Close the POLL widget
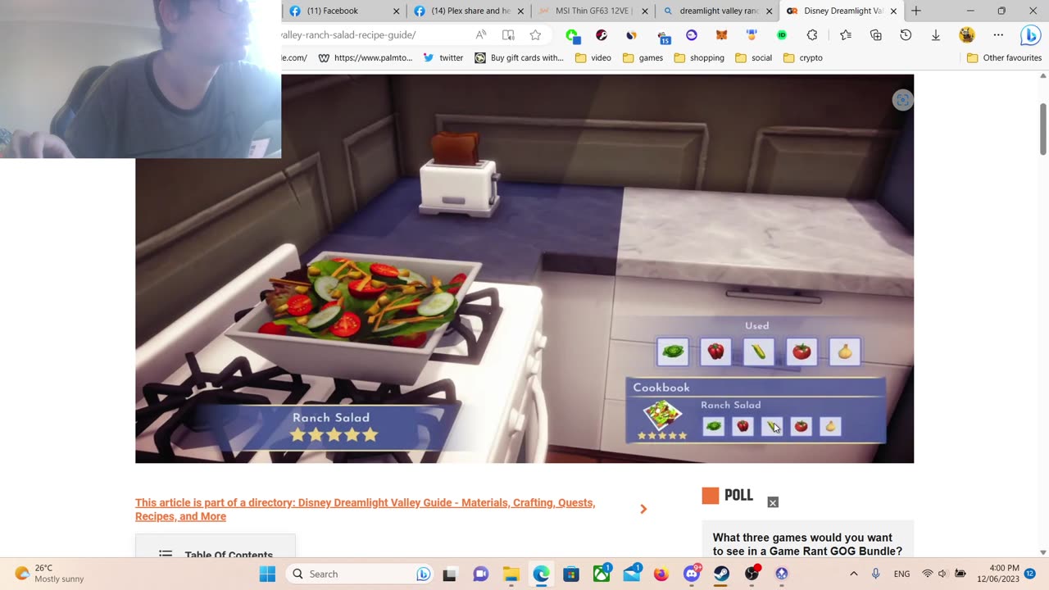 tap(773, 502)
